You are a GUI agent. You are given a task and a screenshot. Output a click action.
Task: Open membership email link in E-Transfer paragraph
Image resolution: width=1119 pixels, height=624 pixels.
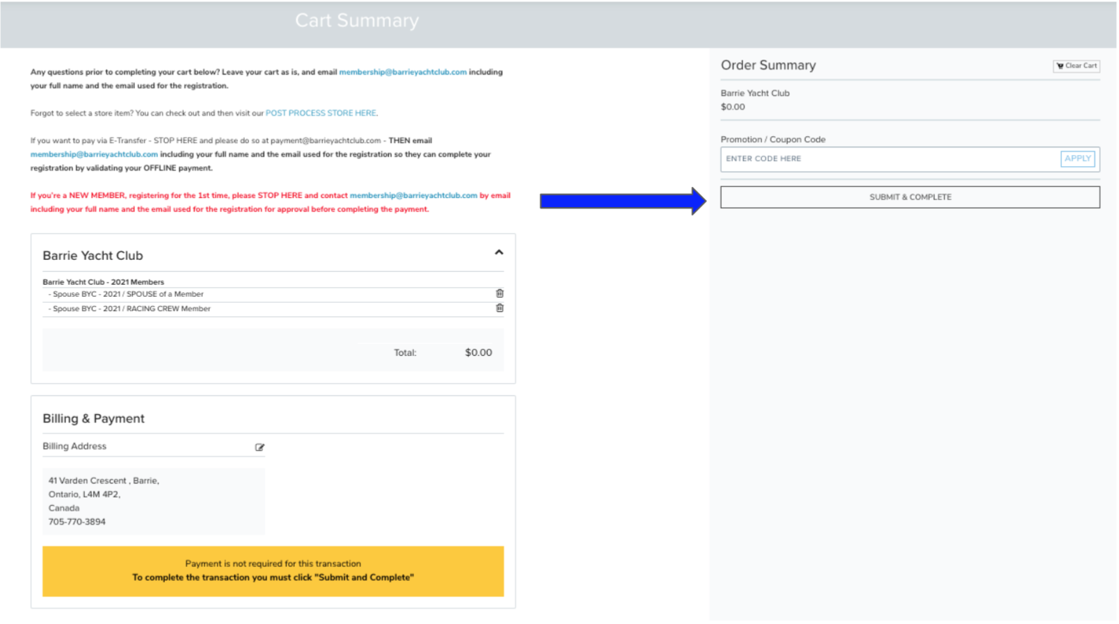94,154
